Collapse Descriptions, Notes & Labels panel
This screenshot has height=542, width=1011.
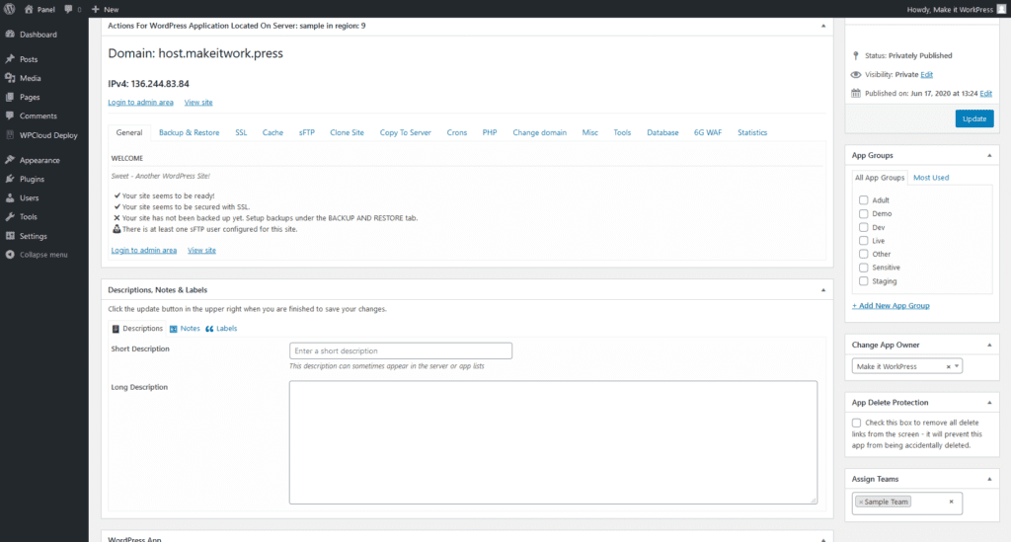[822, 290]
